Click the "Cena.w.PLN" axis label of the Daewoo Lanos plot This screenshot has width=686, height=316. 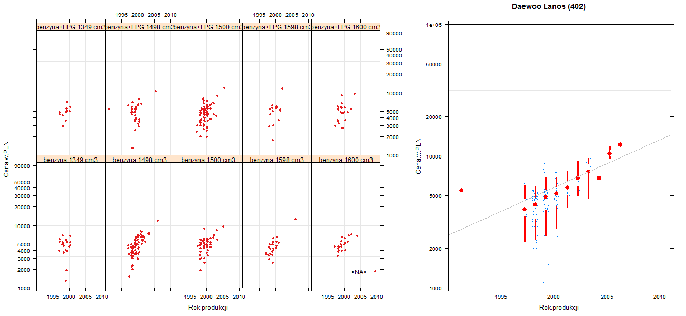pos(418,156)
